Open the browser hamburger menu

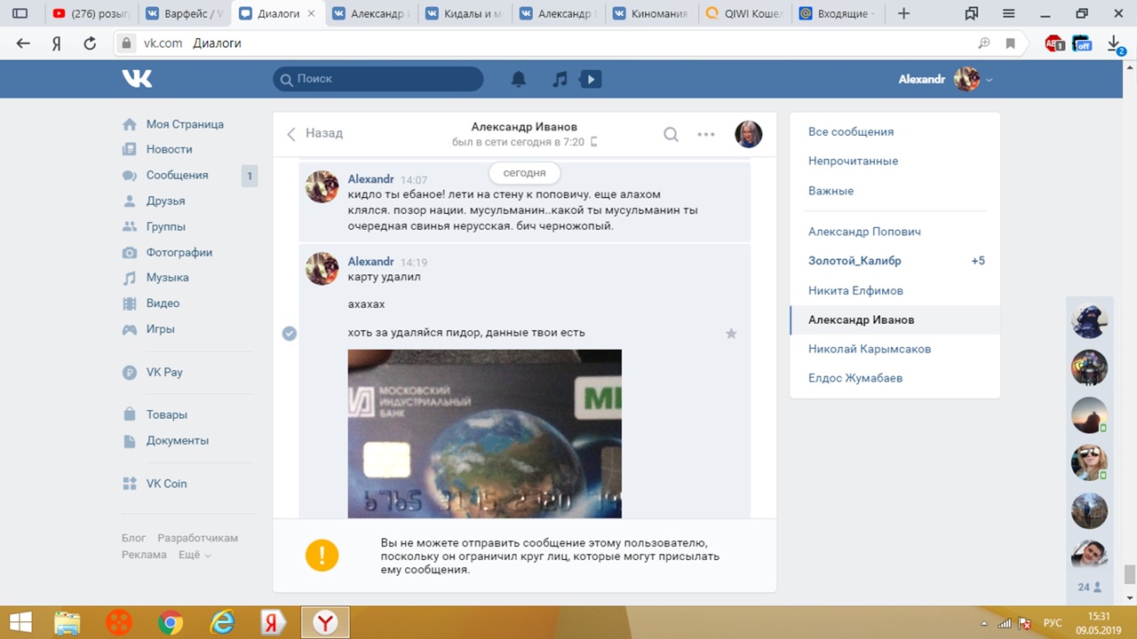pos(1008,13)
